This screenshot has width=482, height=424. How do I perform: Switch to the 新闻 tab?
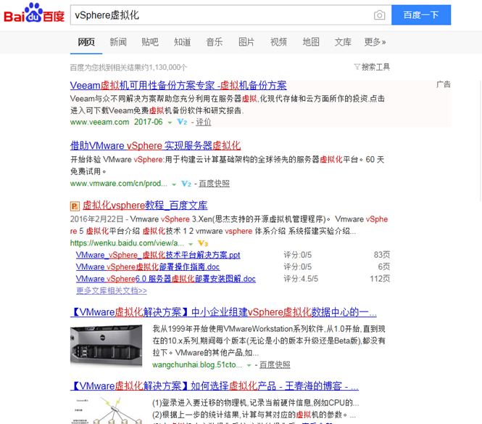click(x=118, y=42)
